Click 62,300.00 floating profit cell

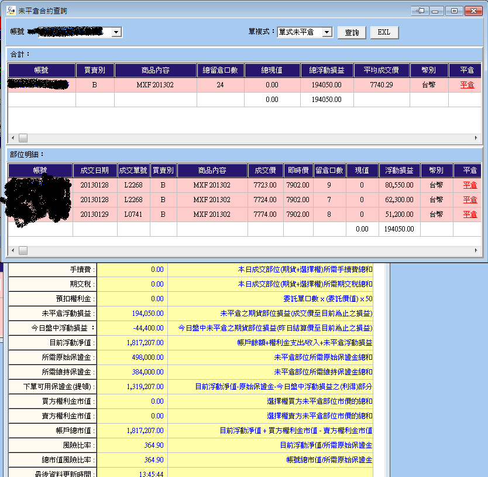[399, 200]
